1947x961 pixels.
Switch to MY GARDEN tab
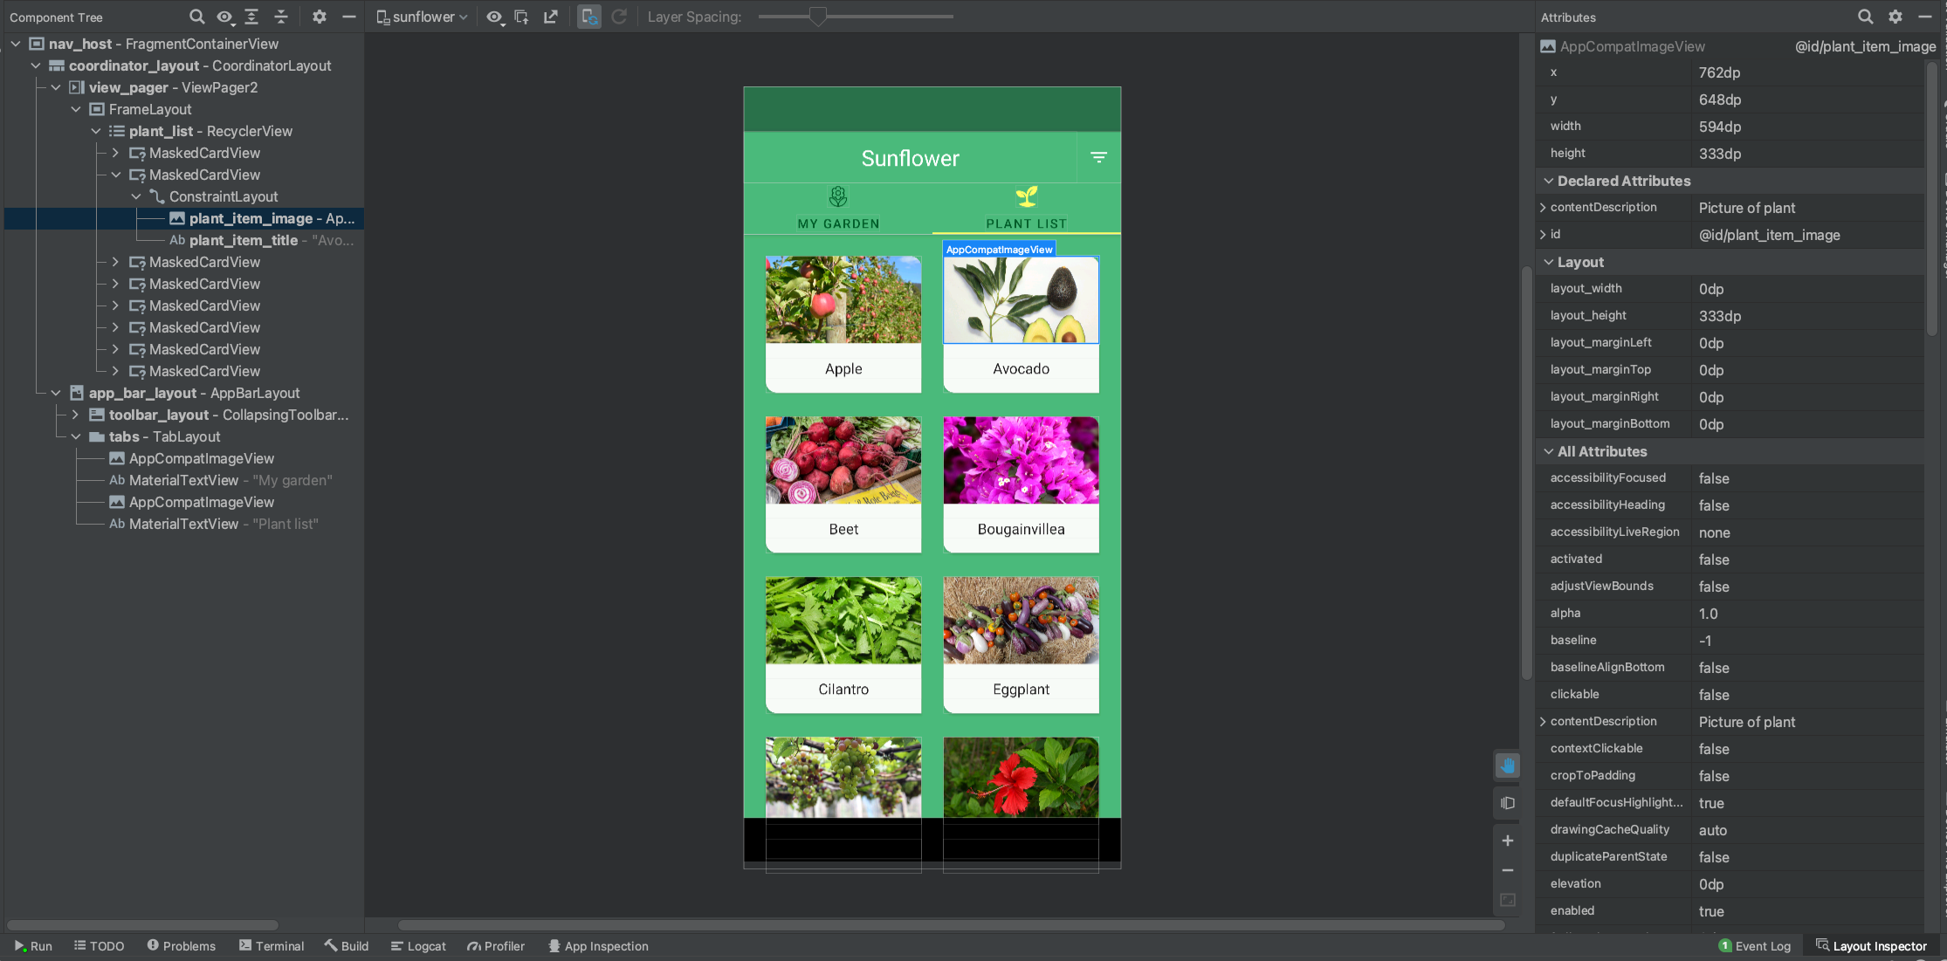[839, 208]
